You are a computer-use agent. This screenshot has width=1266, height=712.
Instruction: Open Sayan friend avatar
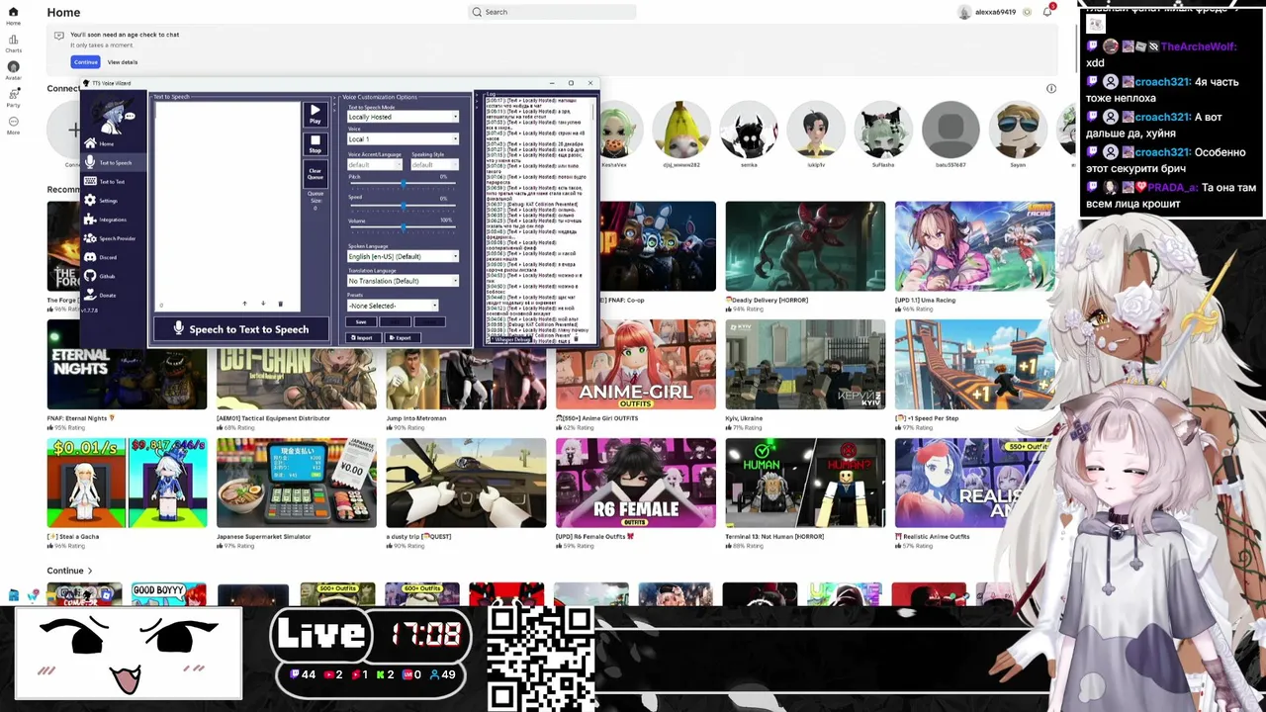tap(1018, 129)
